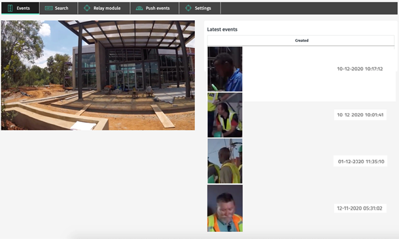The height and width of the screenshot is (239, 399).
Task: Open thumbnail of workers wearing green hard hats
Action: 225,161
